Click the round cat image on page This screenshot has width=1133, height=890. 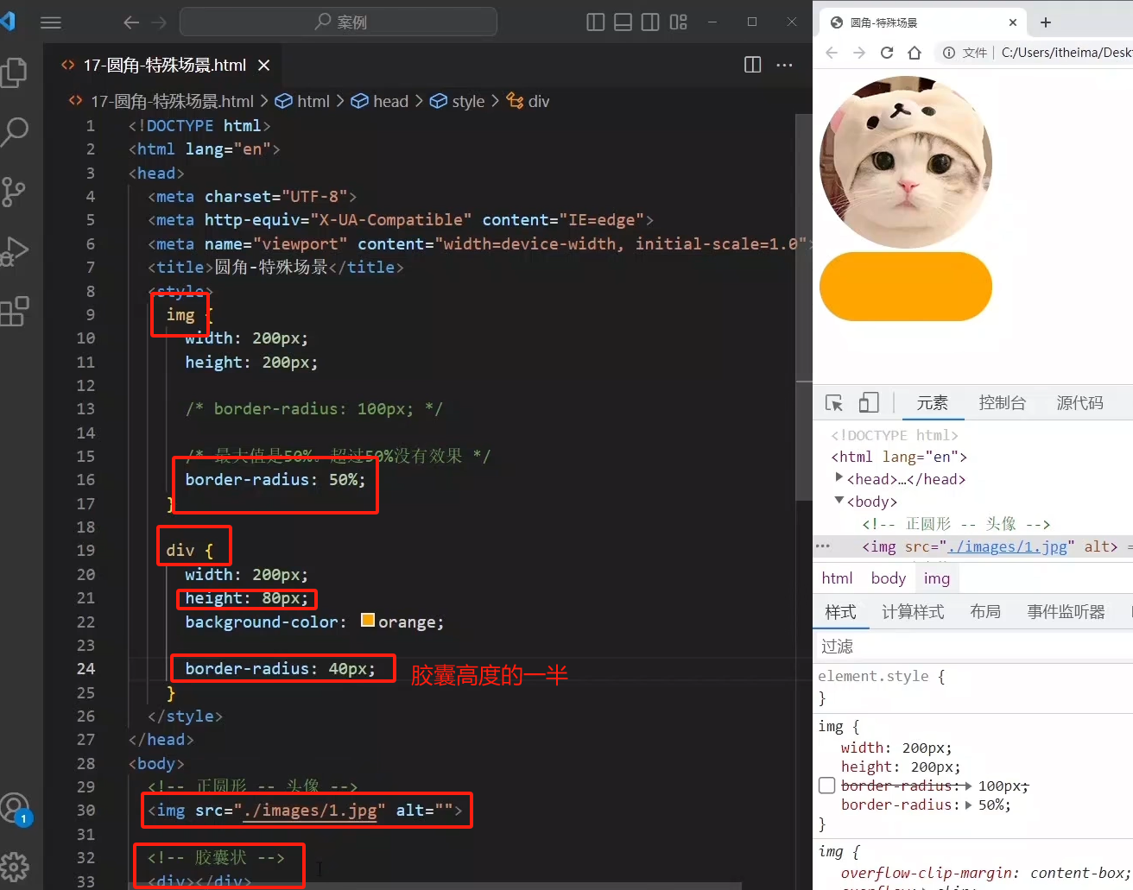pos(906,162)
